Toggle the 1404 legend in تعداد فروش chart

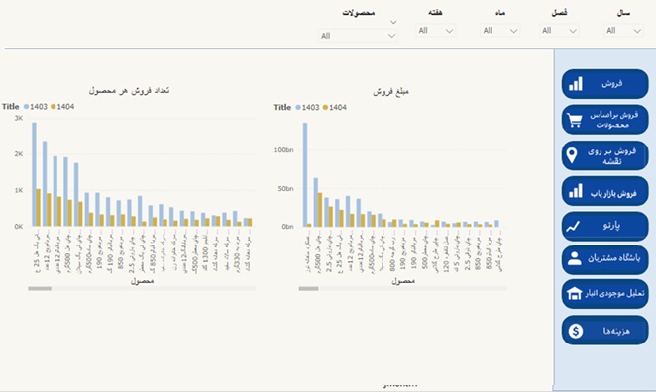point(62,107)
